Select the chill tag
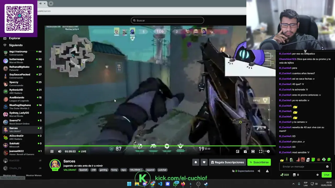The height and width of the screenshot is (188, 335). 93,170
